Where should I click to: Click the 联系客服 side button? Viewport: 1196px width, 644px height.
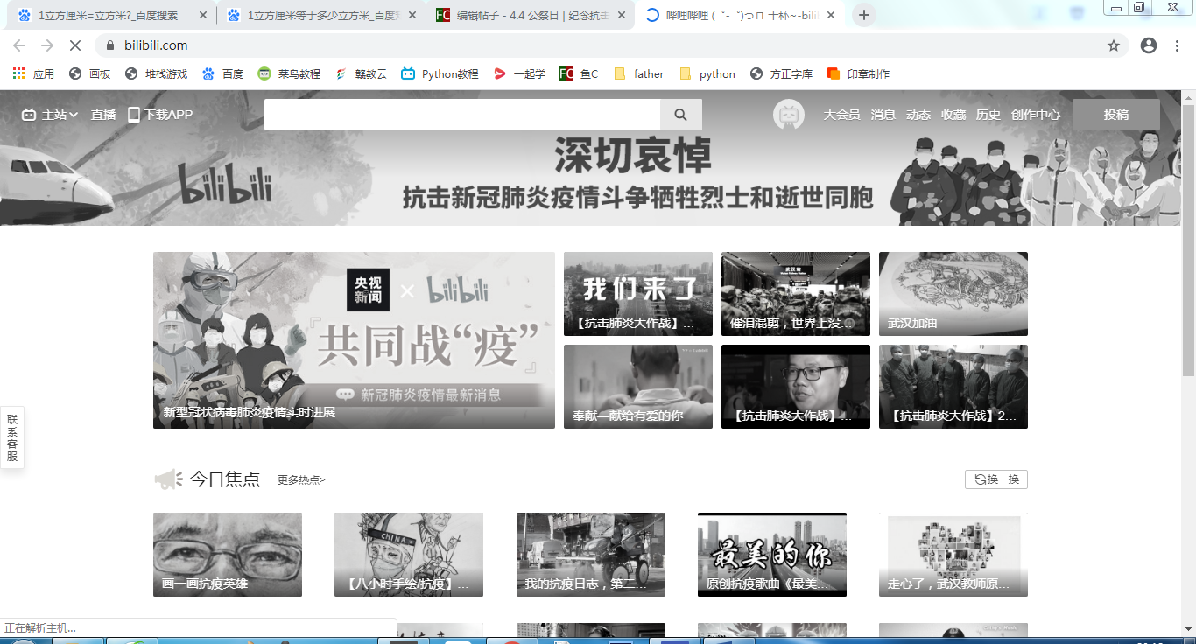[x=12, y=437]
